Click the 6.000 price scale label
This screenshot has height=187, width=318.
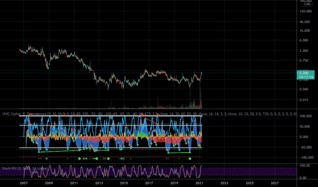point(304,40)
